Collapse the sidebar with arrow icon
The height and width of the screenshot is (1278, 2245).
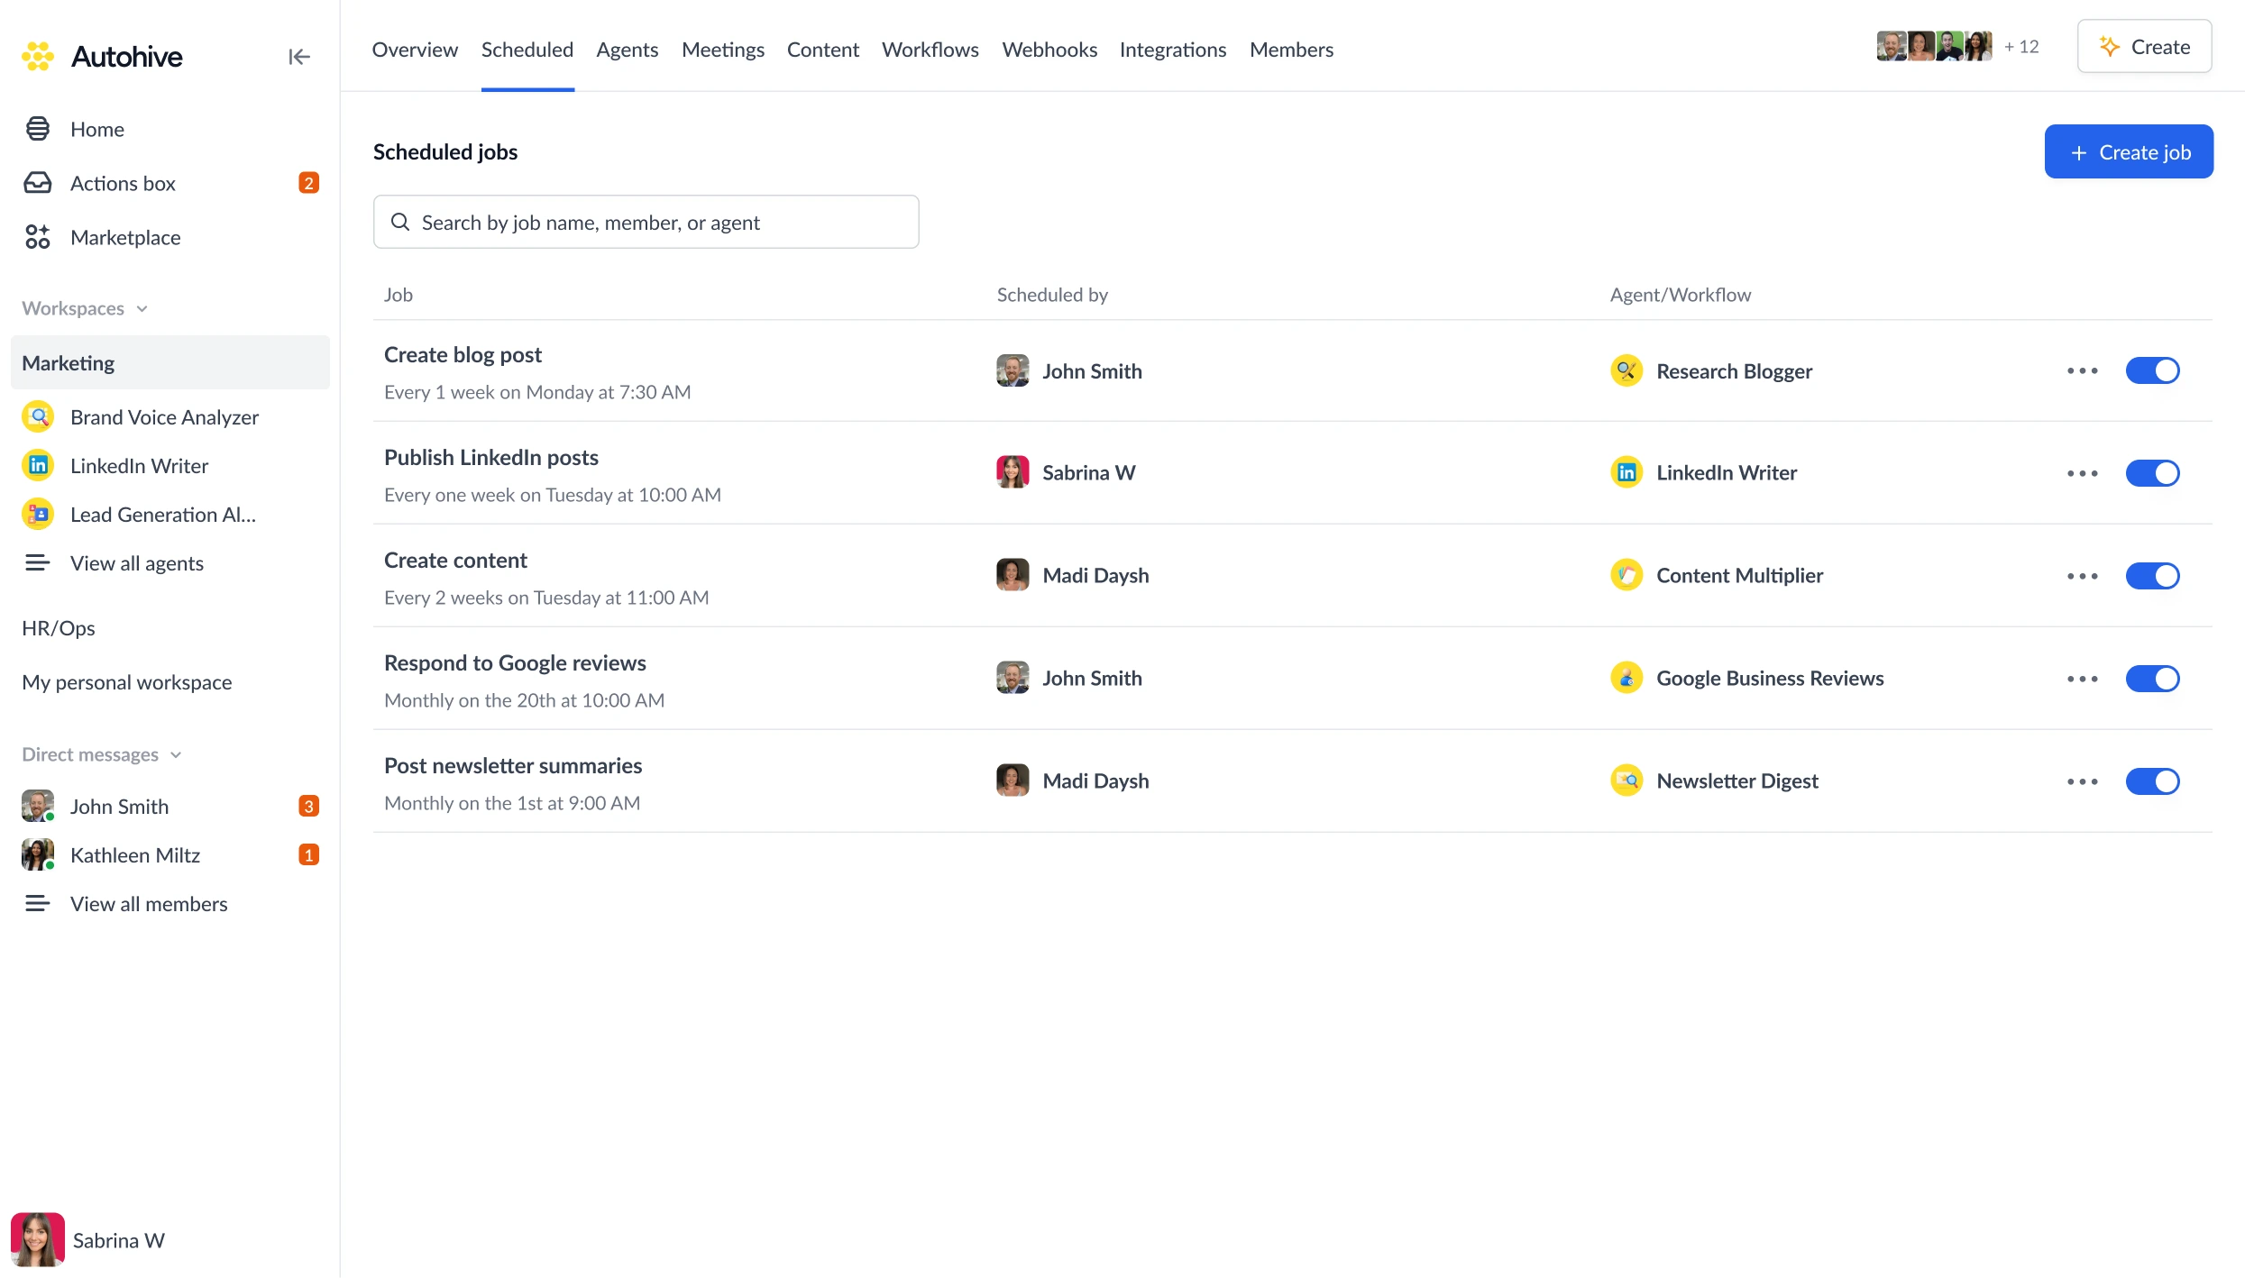point(298,57)
